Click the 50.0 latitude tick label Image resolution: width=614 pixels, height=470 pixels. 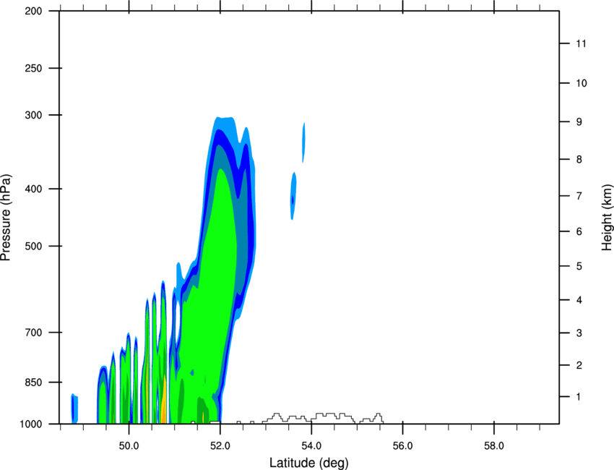129,446
